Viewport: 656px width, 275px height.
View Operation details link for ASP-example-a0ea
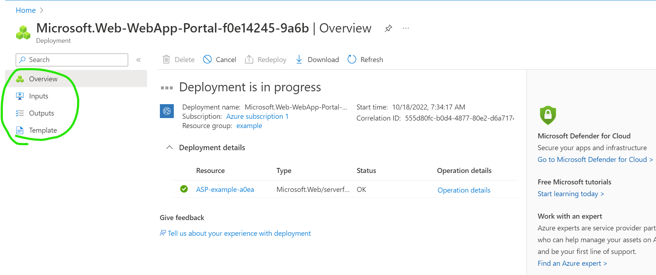tap(464, 190)
